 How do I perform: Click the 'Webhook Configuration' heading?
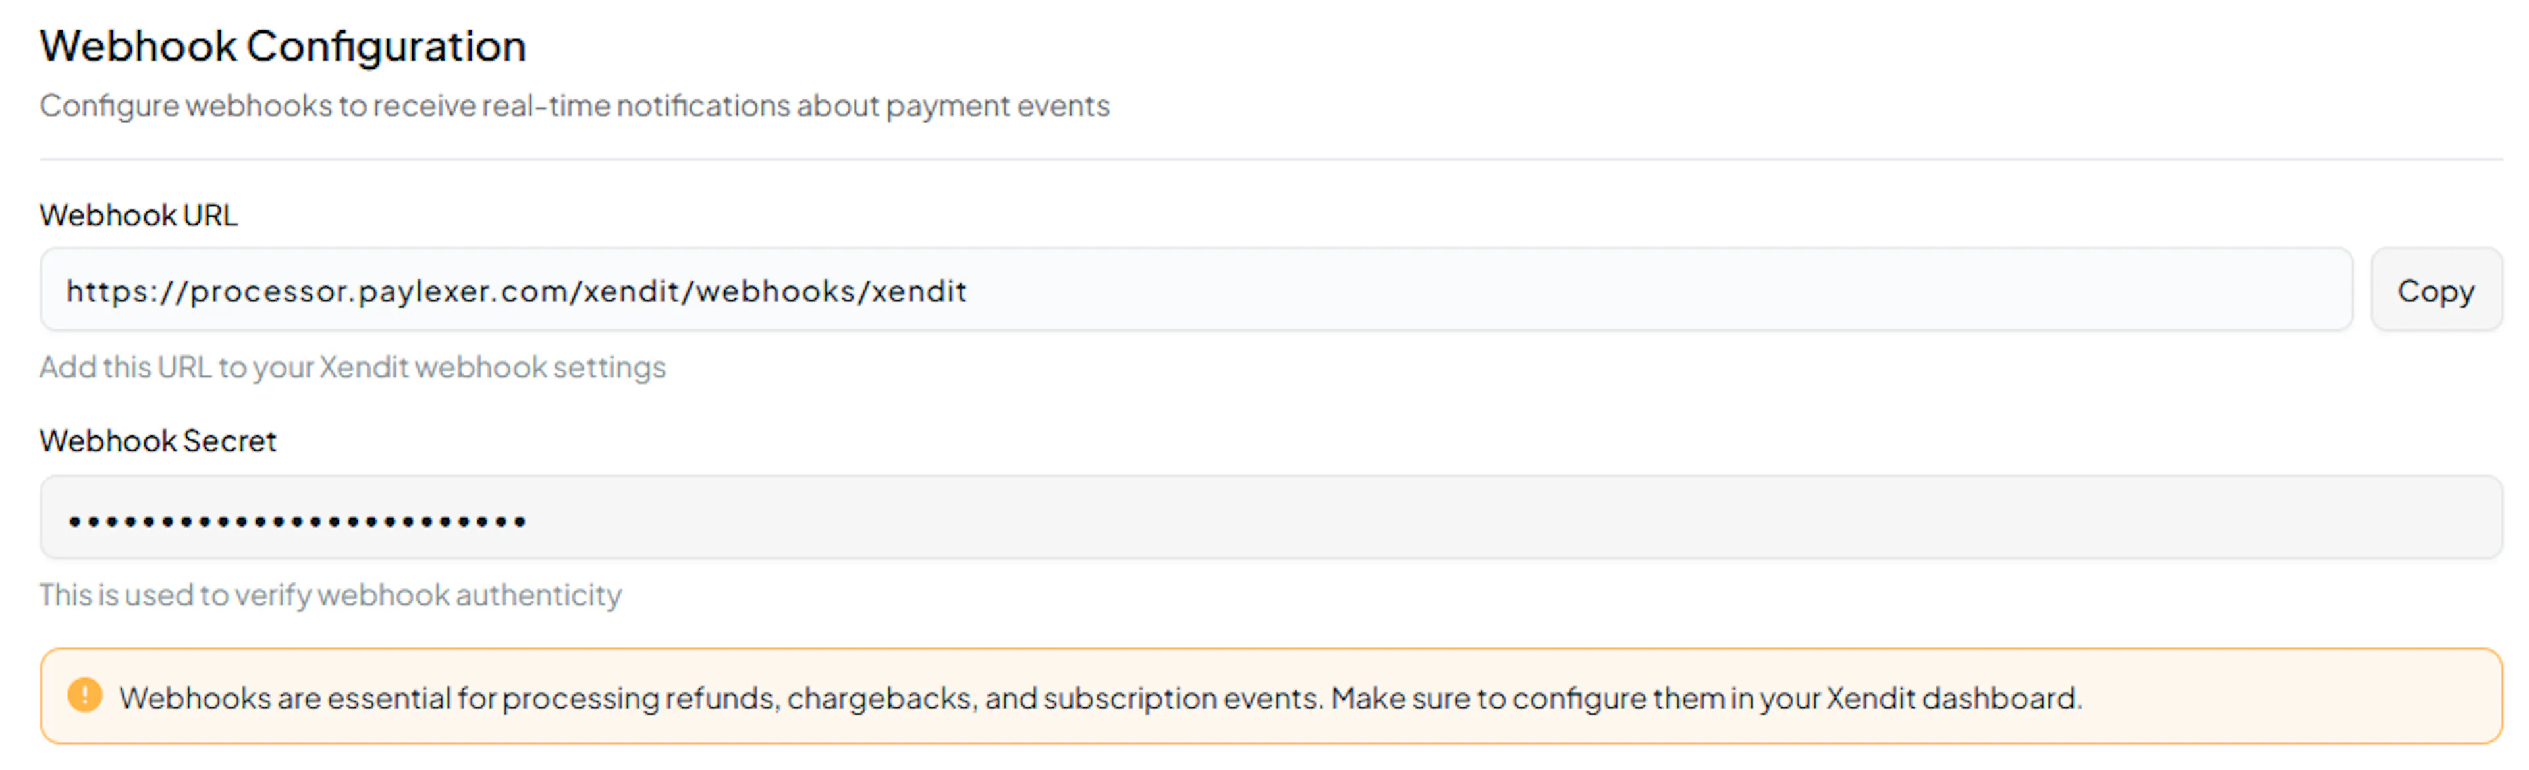[283, 47]
